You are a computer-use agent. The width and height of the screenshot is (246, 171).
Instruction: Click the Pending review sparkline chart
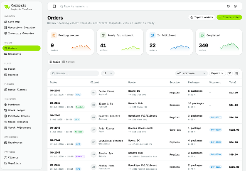[x=81, y=48]
